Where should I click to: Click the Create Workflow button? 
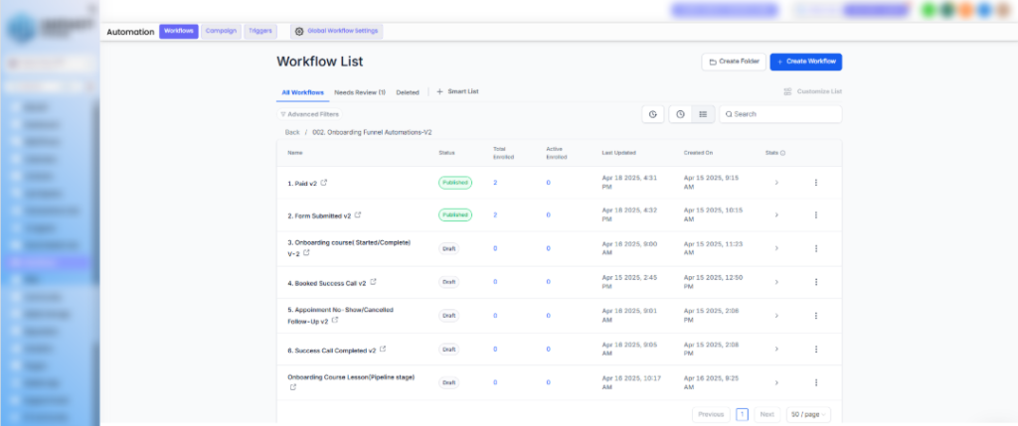[x=805, y=62]
